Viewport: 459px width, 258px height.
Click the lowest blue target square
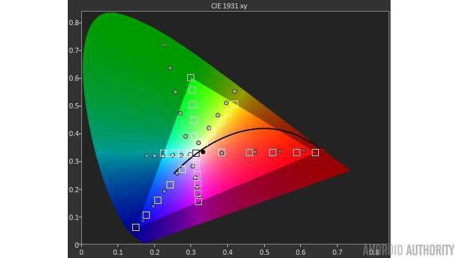[136, 227]
